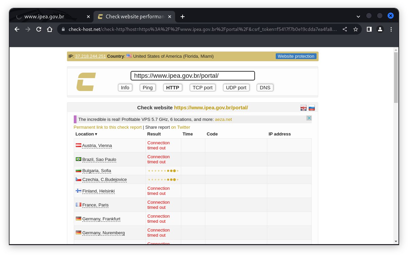The image size is (408, 255).
Task: Visit the aeza.net ad link
Action: (223, 120)
